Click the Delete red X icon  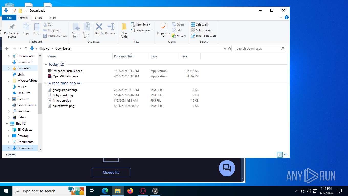click(99, 27)
